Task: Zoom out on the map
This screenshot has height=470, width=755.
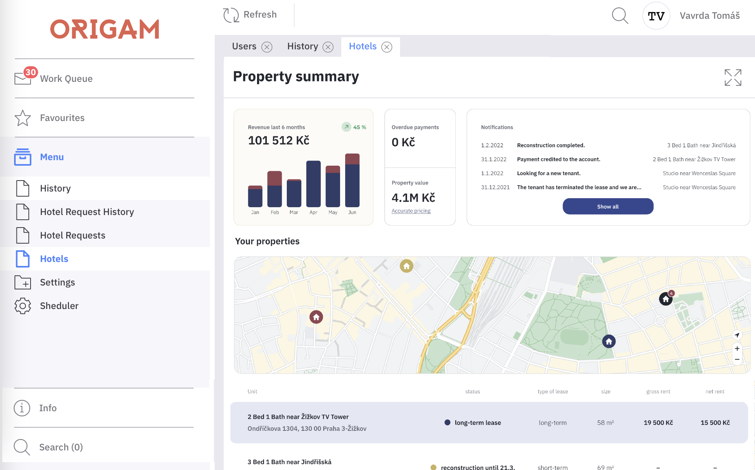Action: [x=737, y=360]
